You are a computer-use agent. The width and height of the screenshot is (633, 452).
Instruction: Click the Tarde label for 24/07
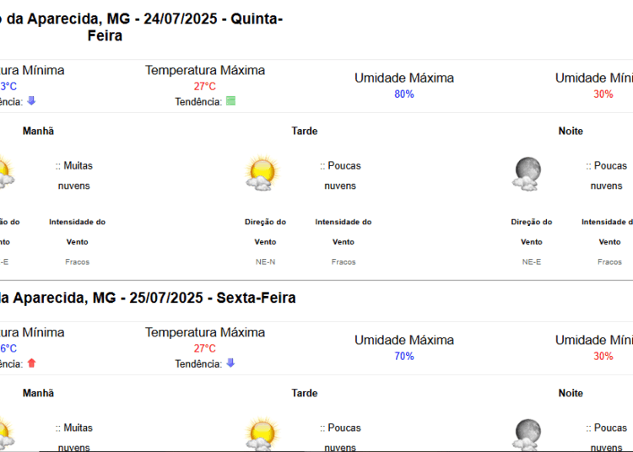click(x=305, y=131)
